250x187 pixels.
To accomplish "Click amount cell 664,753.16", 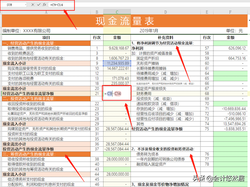I will (x=230, y=58).
